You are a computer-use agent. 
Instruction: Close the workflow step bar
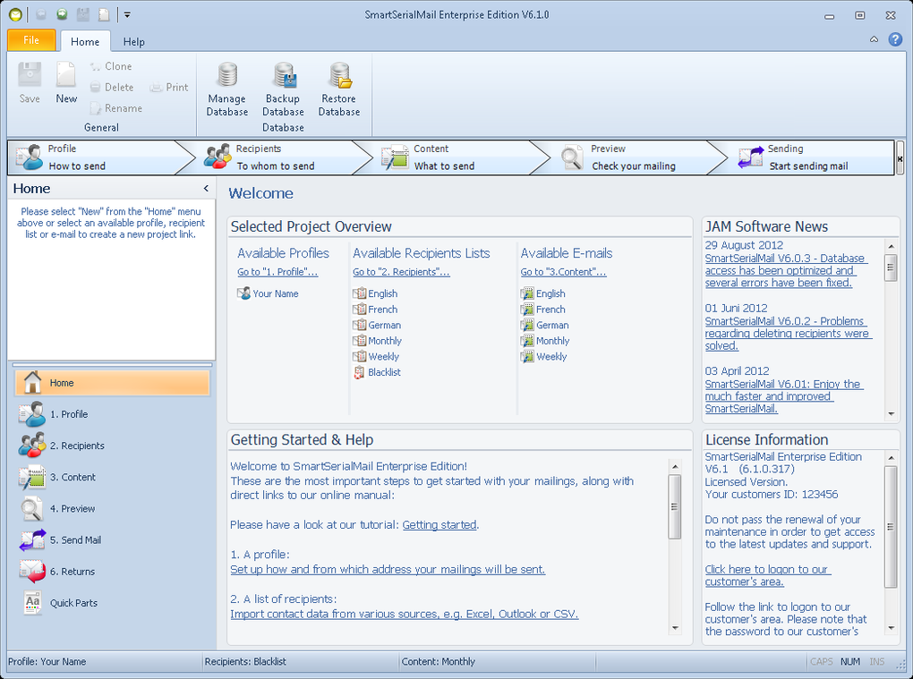pyautogui.click(x=900, y=157)
